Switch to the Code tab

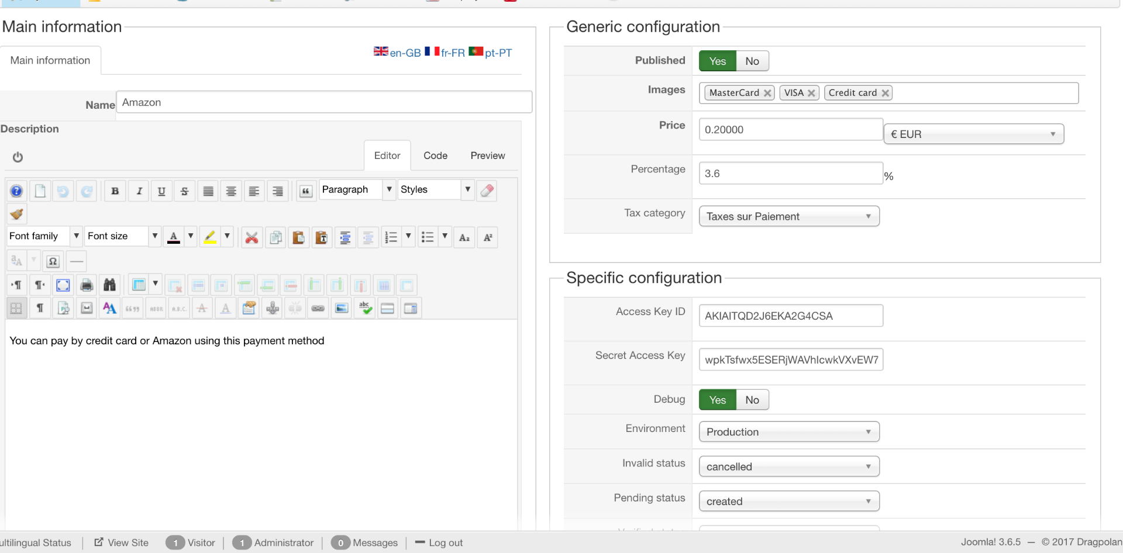pos(435,155)
